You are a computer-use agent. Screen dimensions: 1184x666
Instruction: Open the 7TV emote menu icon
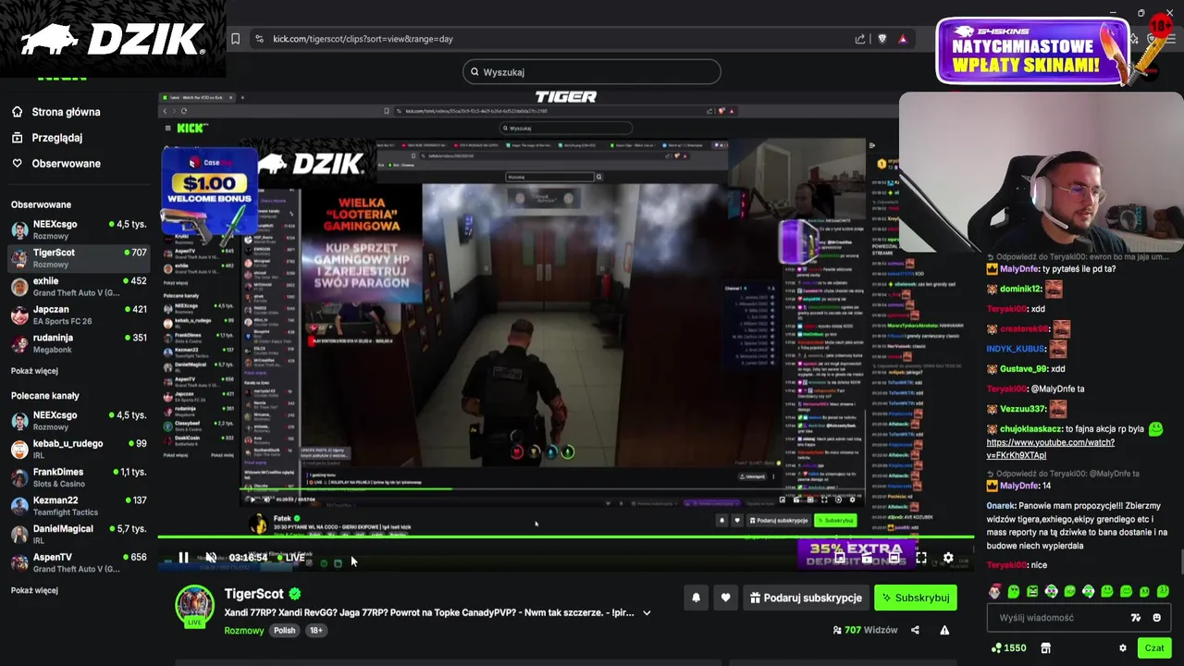coord(1136,618)
